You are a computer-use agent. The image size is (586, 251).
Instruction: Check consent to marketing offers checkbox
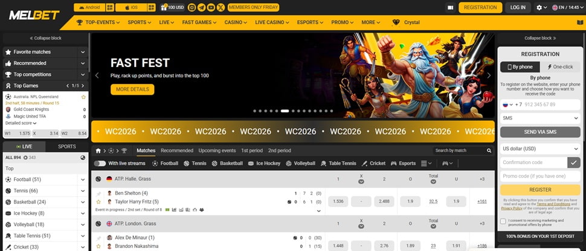coord(503,221)
